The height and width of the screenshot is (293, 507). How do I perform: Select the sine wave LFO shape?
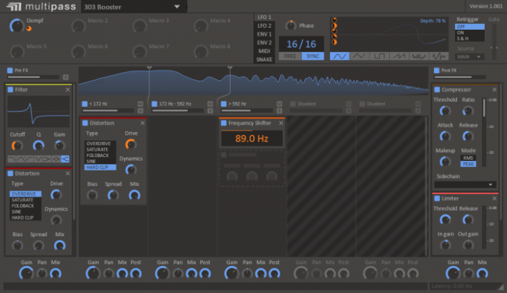pyautogui.click(x=341, y=55)
